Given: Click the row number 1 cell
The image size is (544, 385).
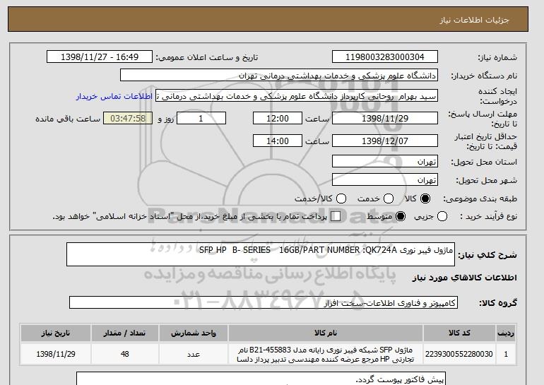Looking at the screenshot, I should point(506,354).
